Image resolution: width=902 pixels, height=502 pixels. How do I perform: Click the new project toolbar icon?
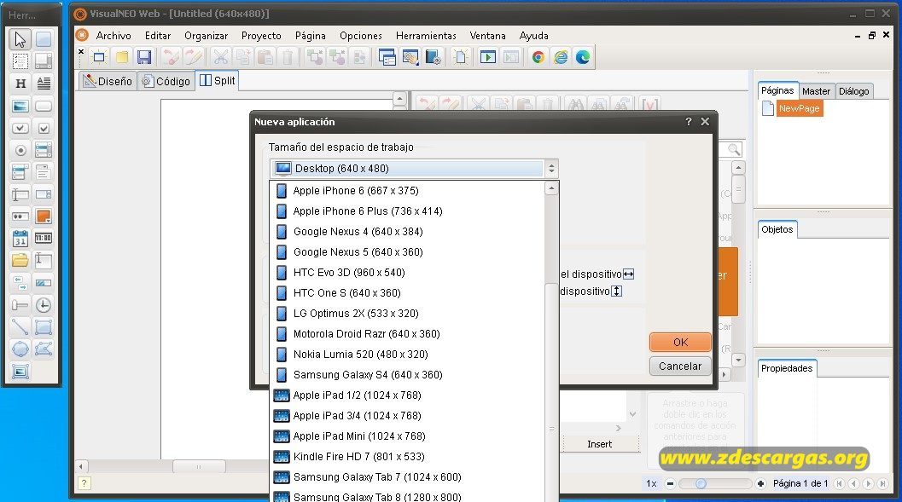[99, 57]
